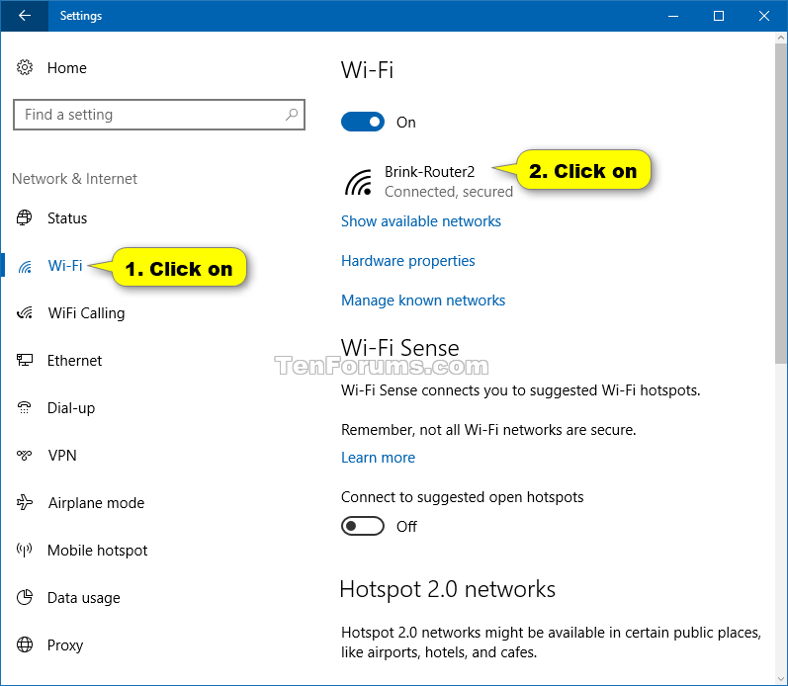This screenshot has width=788, height=686.
Task: Open Dial-up settings
Action: click(x=71, y=408)
